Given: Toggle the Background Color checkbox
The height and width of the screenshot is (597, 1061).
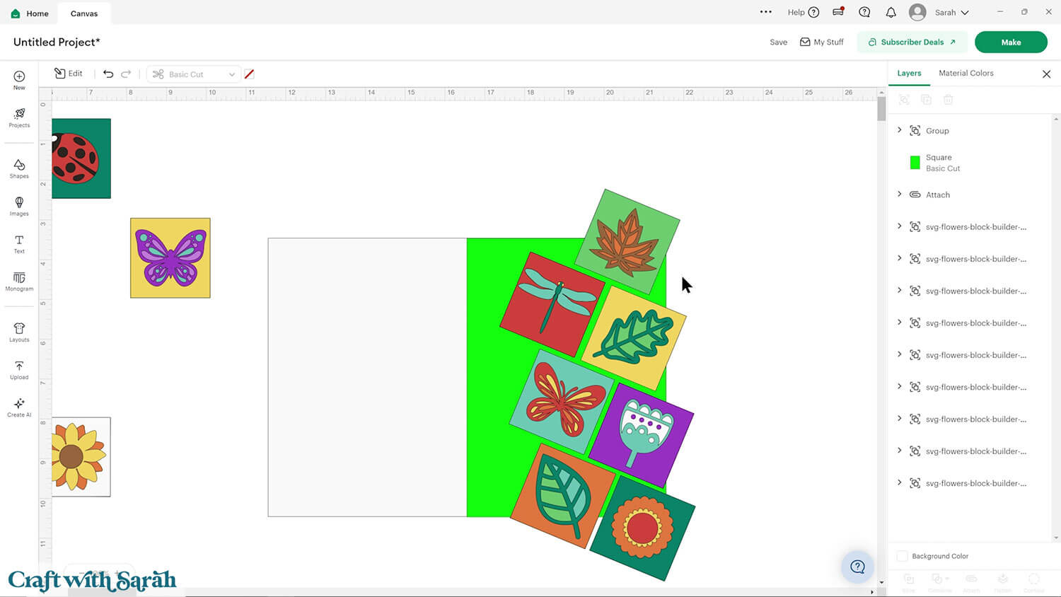Looking at the screenshot, I should tap(902, 556).
